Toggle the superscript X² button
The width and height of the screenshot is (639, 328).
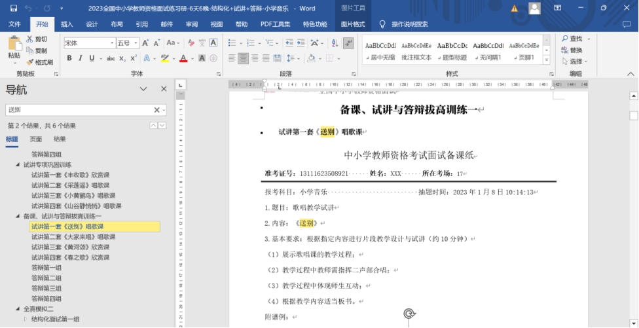[x=134, y=58]
